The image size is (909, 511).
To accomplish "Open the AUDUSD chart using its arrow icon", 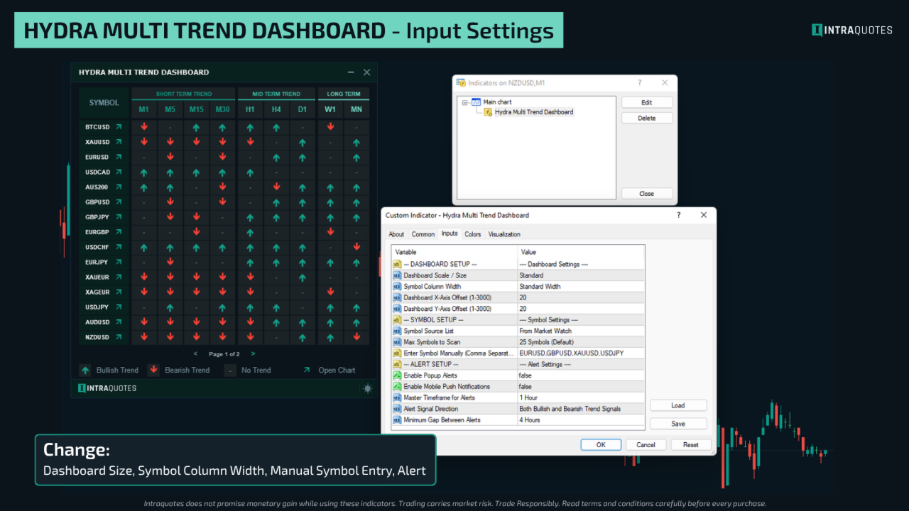I will pyautogui.click(x=119, y=322).
